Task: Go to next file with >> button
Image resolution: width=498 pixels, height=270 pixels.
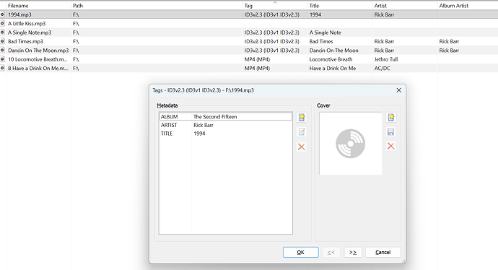Action: (352, 252)
